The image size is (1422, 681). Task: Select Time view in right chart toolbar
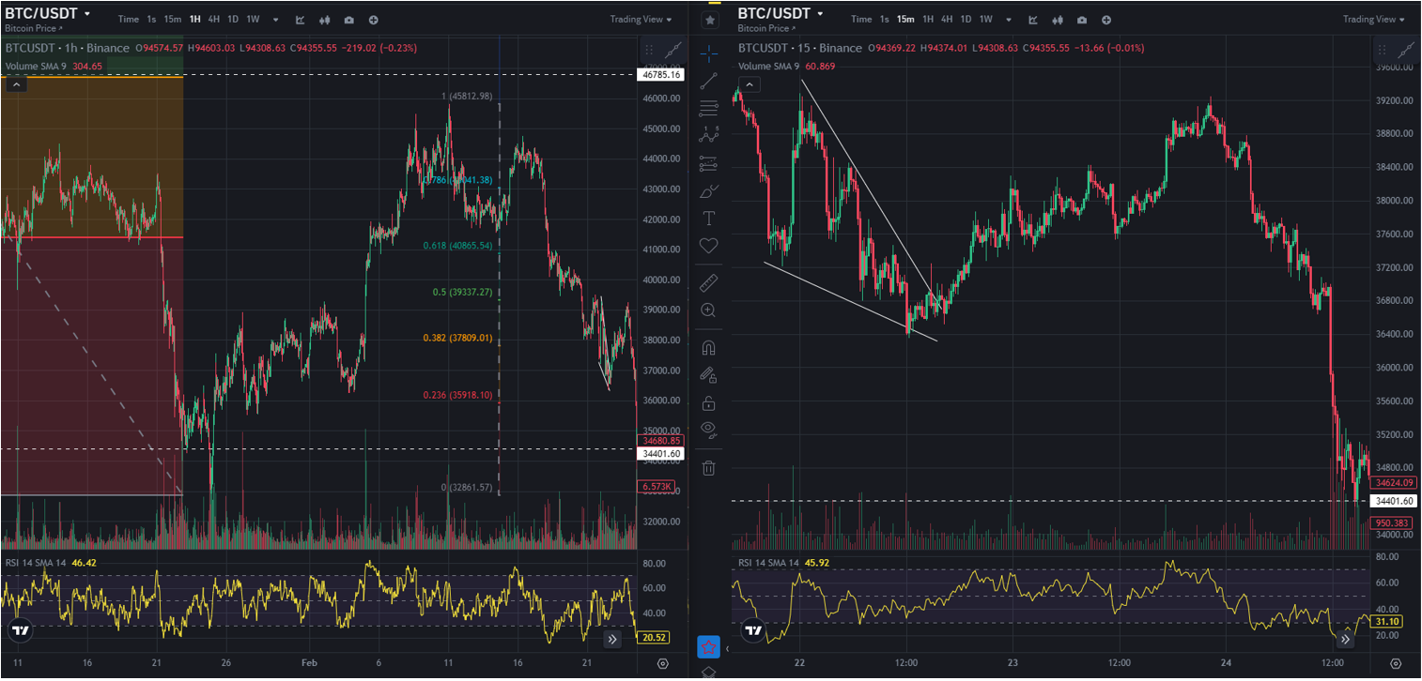tap(861, 19)
